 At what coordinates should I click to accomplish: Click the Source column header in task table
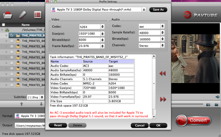95,61
